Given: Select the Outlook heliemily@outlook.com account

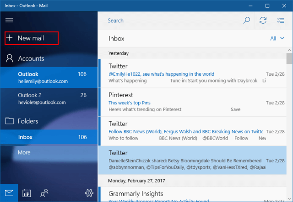Looking at the screenshot, I should pyautogui.click(x=49, y=78).
